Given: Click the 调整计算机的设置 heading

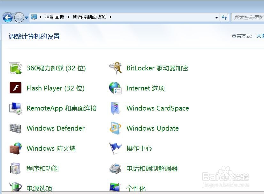Looking at the screenshot, I should click(34, 36).
